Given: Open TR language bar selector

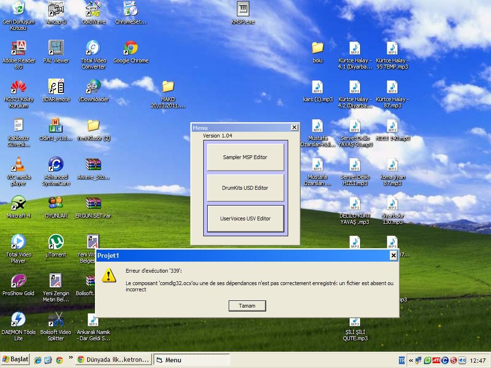Looking at the screenshot, I should click(402, 360).
